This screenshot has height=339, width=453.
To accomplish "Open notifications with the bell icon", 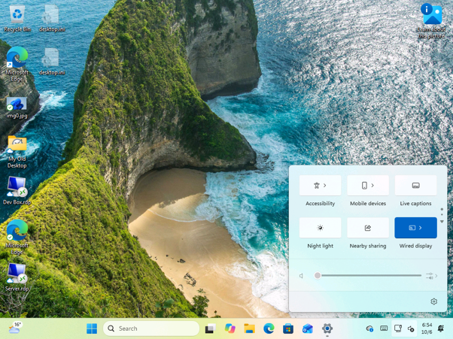I will (441, 328).
